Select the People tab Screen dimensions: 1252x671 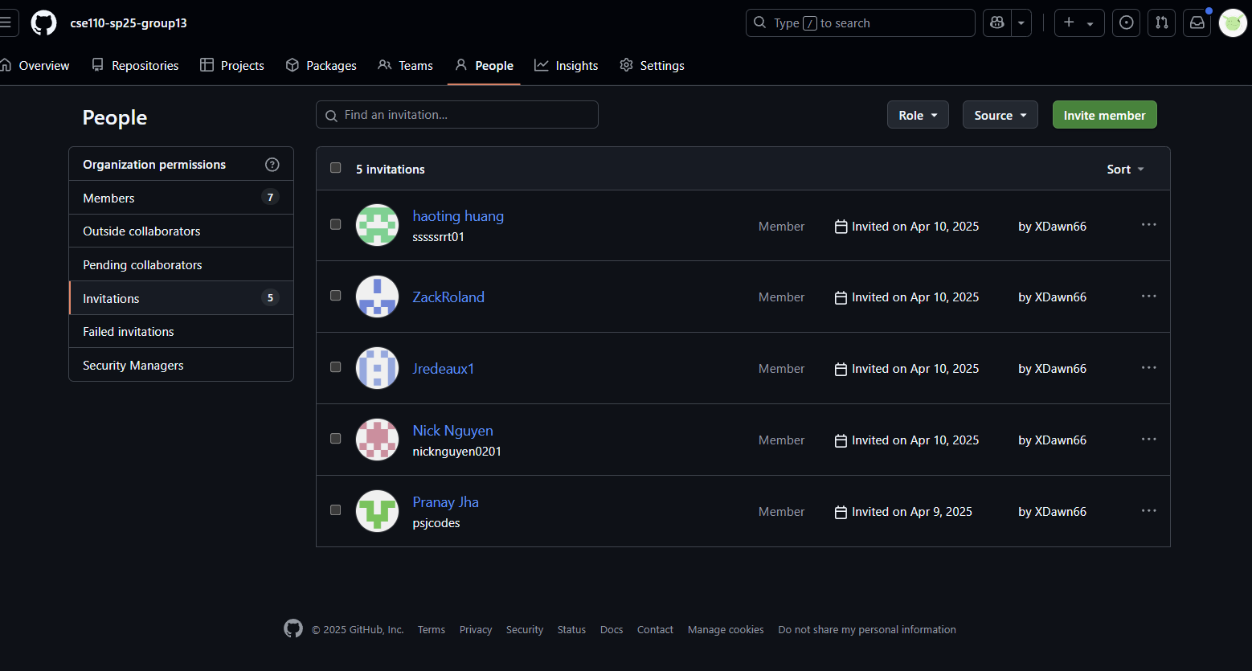pyautogui.click(x=484, y=65)
